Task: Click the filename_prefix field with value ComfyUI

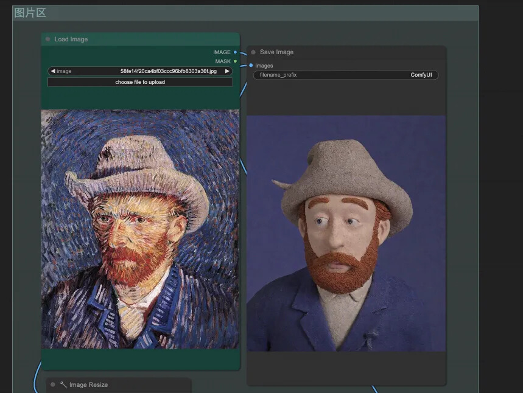Action: (346, 75)
